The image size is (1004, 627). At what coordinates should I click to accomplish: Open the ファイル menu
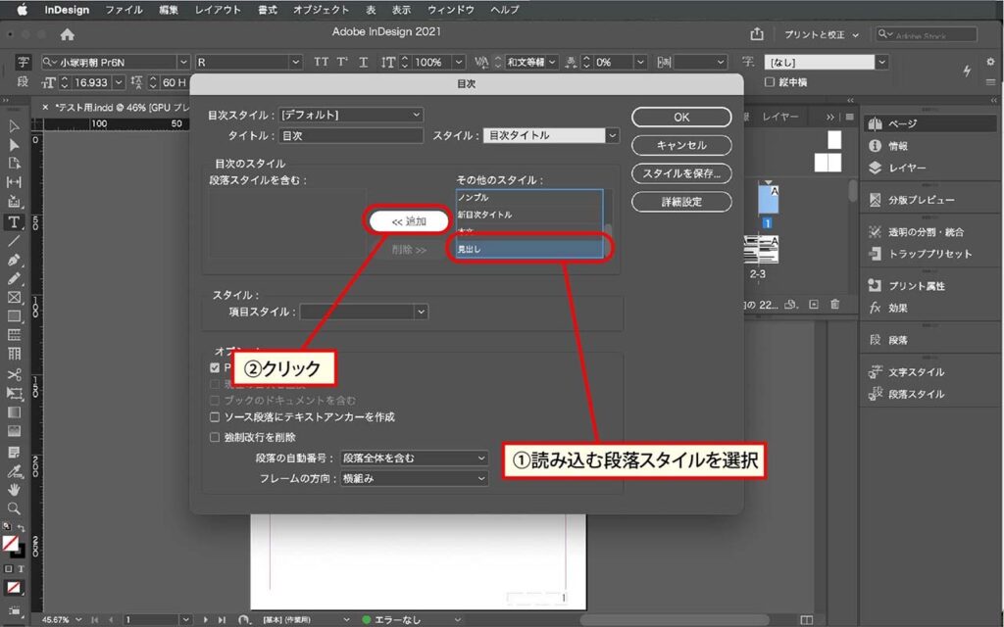(x=124, y=10)
